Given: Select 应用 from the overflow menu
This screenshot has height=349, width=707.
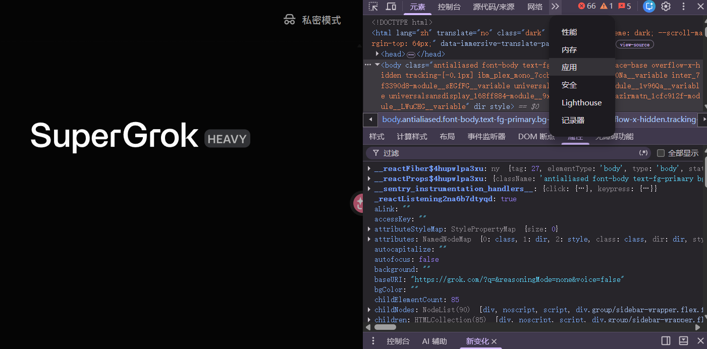Looking at the screenshot, I should pos(582,67).
